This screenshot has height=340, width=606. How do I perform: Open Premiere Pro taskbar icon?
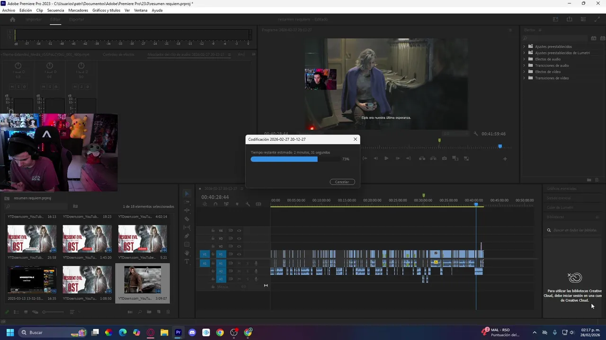(x=178, y=332)
